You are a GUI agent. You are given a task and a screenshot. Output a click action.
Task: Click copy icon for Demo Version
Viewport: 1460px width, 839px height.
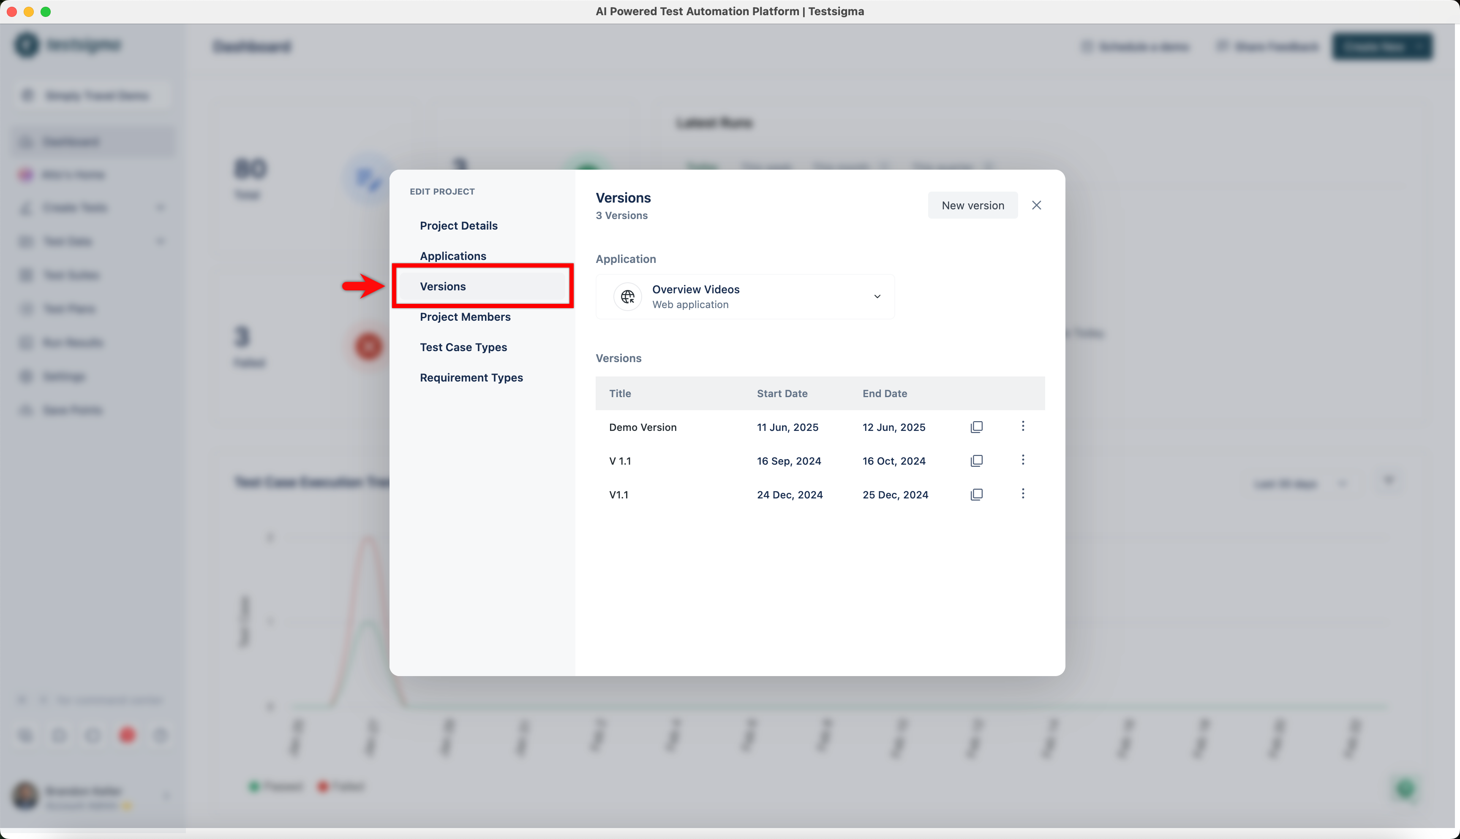tap(976, 427)
